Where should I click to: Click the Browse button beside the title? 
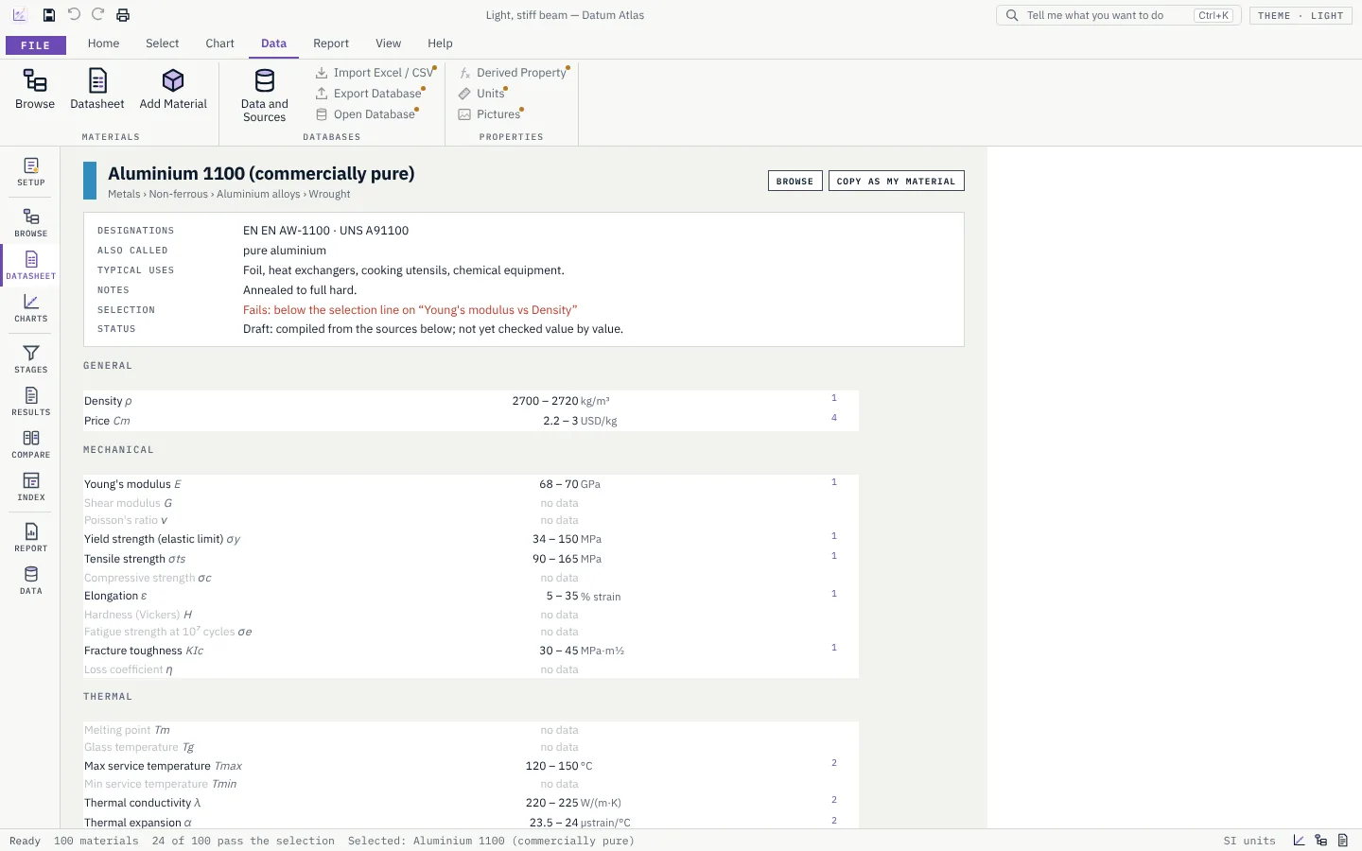tap(794, 182)
